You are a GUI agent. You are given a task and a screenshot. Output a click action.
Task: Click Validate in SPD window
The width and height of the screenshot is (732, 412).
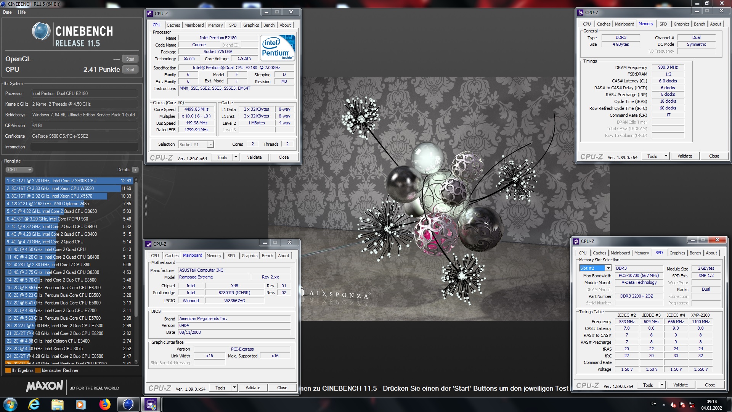681,385
